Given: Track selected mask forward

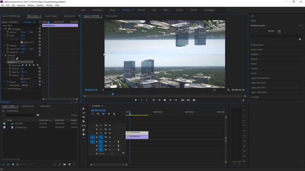Looking at the screenshot, I should click(x=30, y=65).
